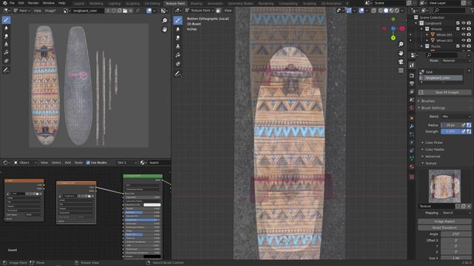Open the Window menu
This screenshot has height=266, width=474.
[x=48, y=3]
